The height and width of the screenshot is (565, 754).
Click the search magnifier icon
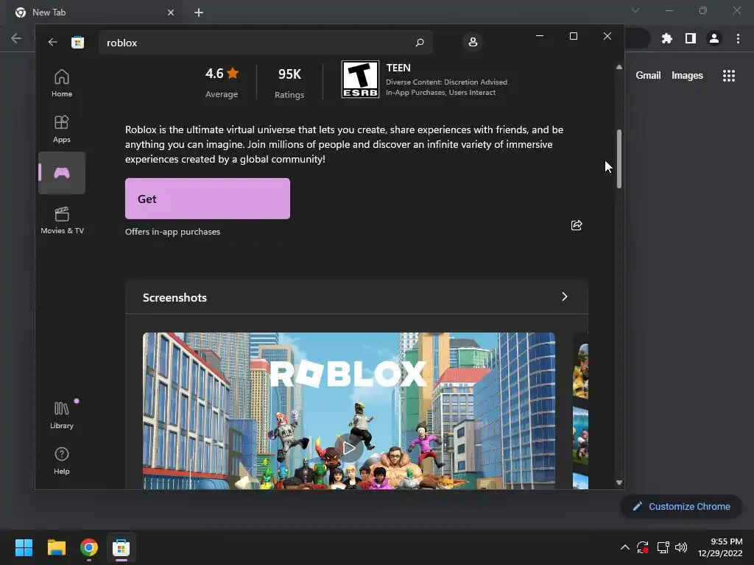pos(419,43)
